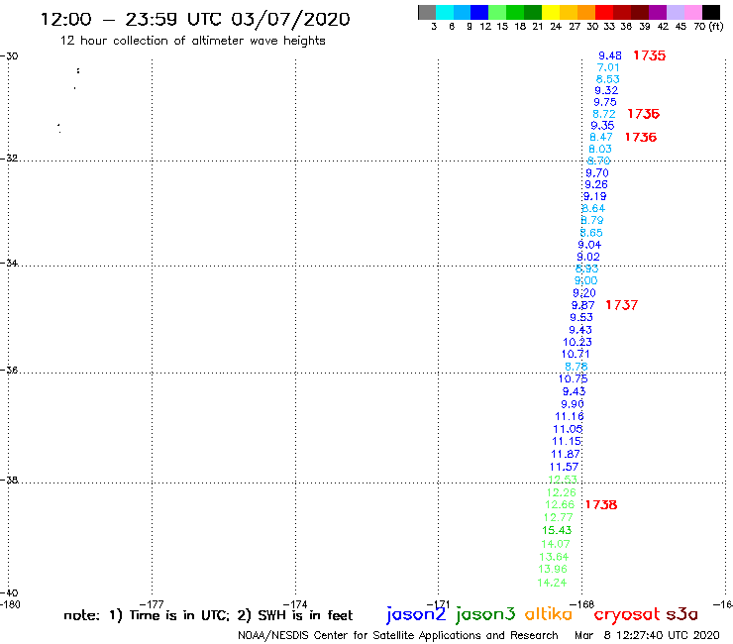This screenshot has height=644, width=733.
Task: Click the wave height value '9.87'
Action: pyautogui.click(x=583, y=306)
